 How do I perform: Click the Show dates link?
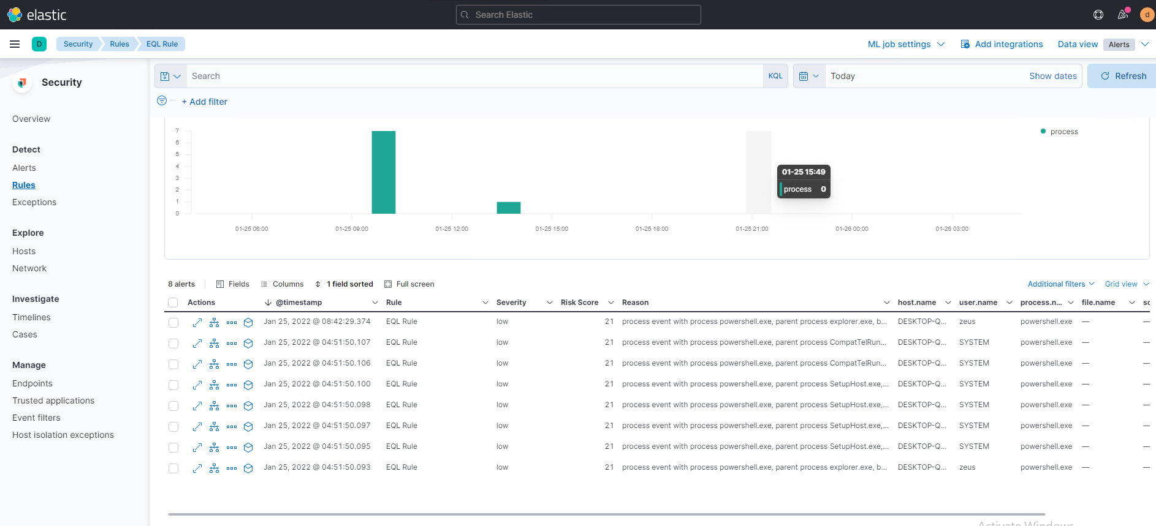[1052, 76]
